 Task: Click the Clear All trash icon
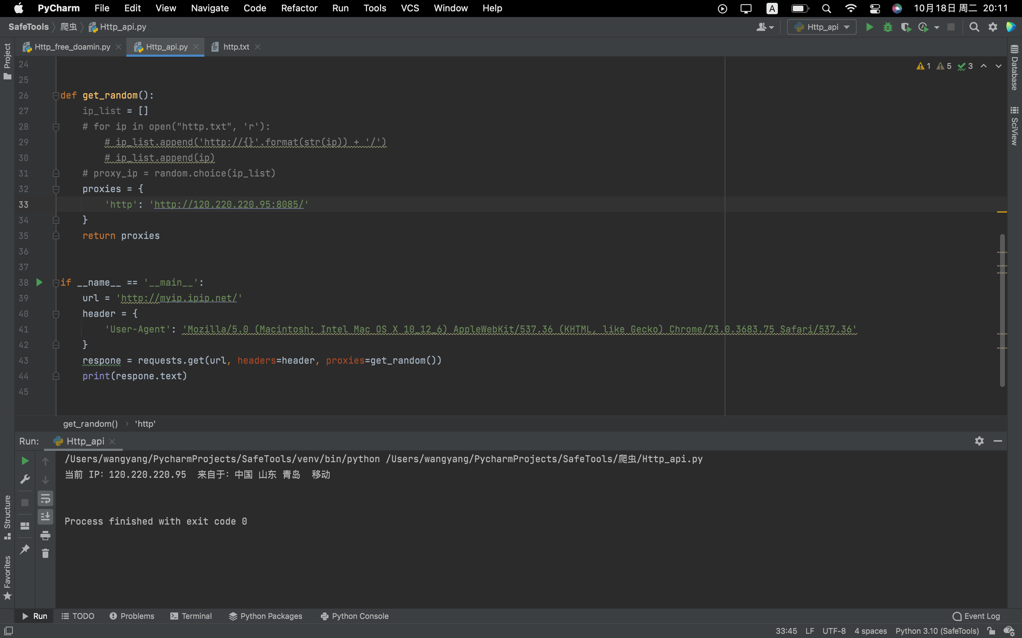coord(45,553)
